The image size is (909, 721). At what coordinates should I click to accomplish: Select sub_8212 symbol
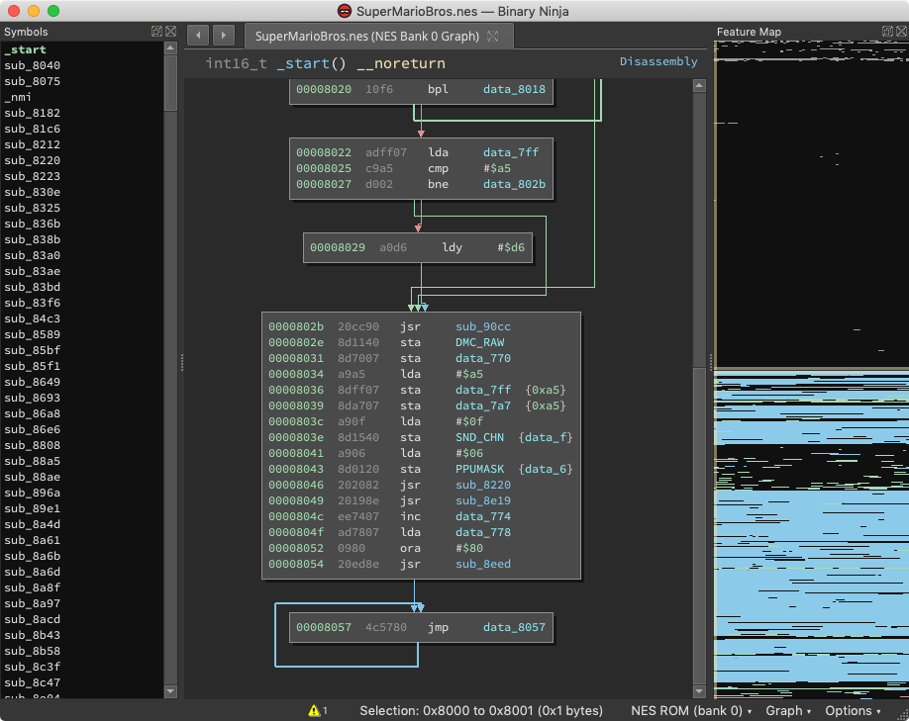click(32, 144)
